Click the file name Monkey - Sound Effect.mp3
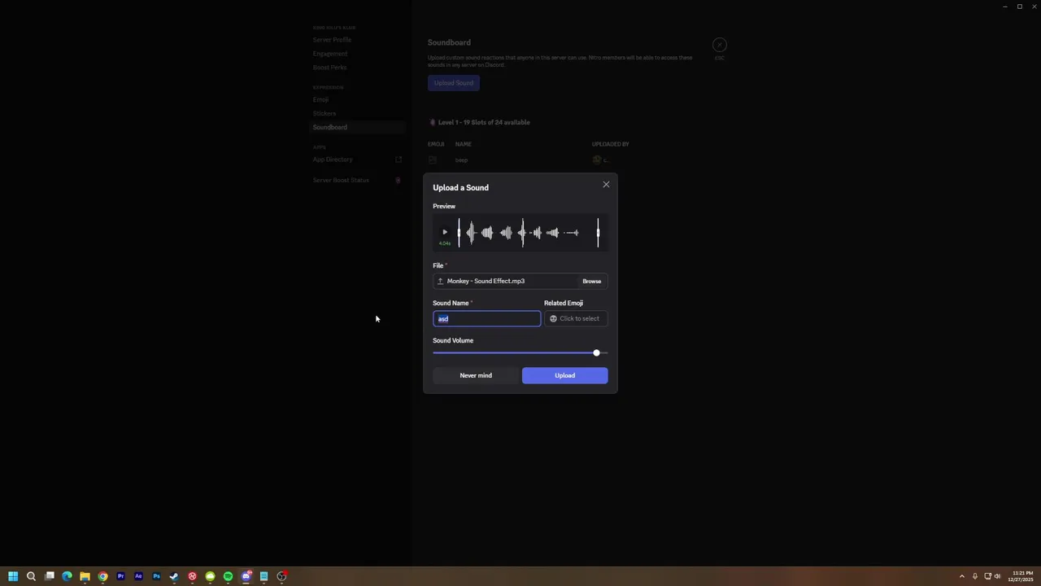 coord(486,281)
